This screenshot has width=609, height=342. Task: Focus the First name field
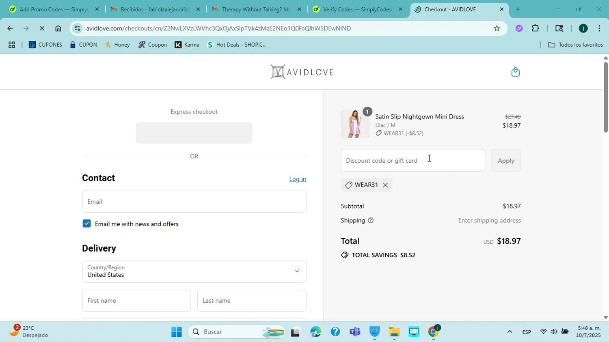tap(136, 301)
